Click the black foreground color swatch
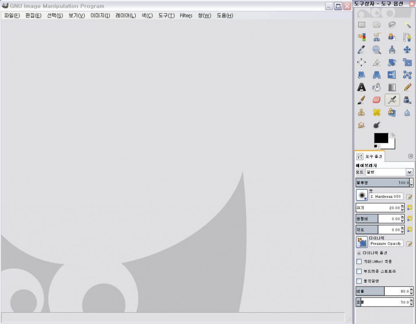416x324 pixels. tap(381, 138)
